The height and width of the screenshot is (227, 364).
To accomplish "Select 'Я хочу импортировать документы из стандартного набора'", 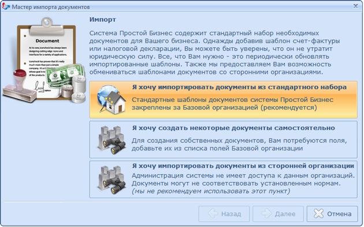I will (x=224, y=100).
